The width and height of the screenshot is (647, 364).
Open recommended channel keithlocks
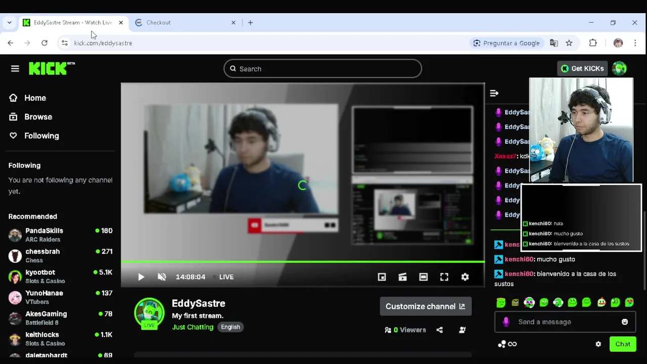pos(61,338)
